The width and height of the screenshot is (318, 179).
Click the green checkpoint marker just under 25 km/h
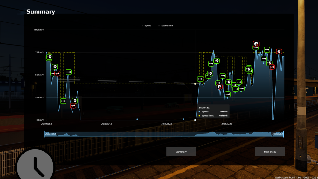74,101
